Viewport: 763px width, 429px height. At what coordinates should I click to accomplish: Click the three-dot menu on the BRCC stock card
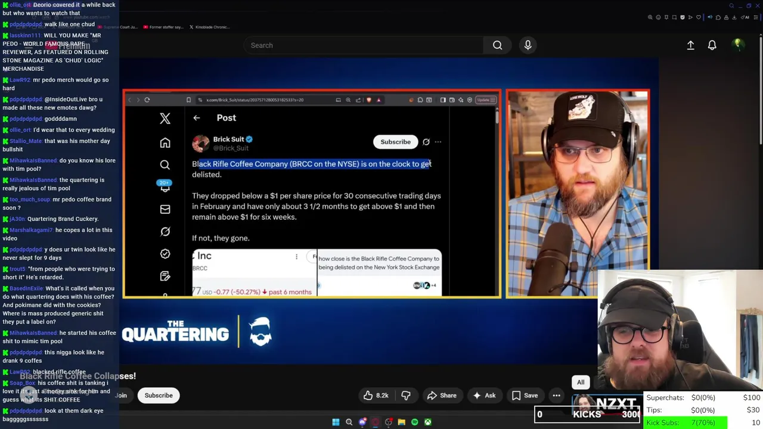click(296, 257)
